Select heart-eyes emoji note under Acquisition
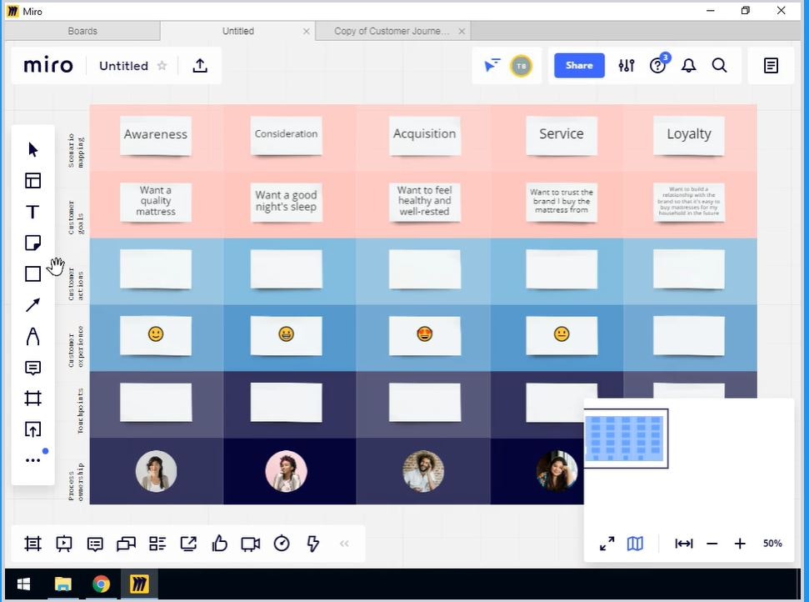Viewport: 809px width, 602px height. pos(425,335)
